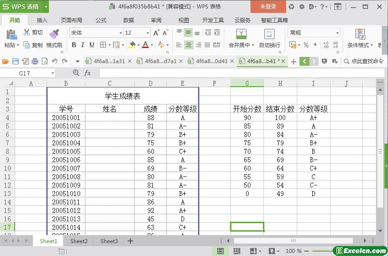Toggle Italic formatting
Screen dimensions: 388x256
(x=83, y=45)
